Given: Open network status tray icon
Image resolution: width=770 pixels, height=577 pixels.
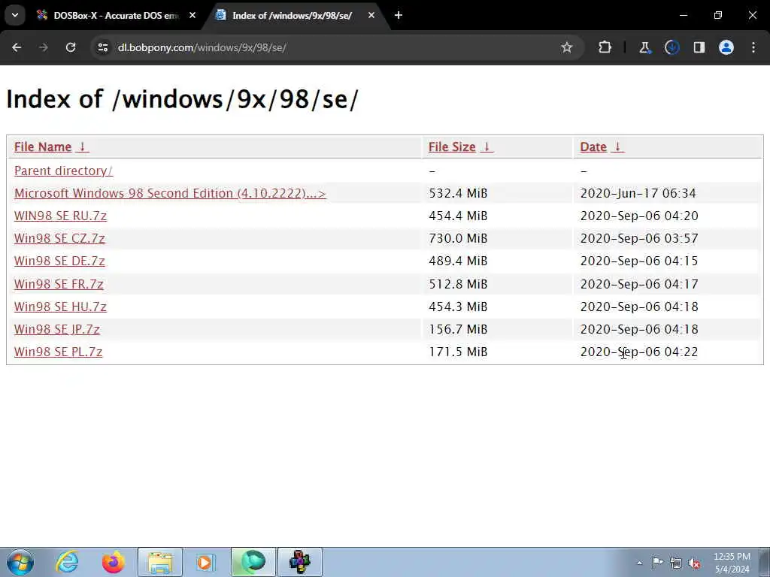Looking at the screenshot, I should tap(676, 563).
